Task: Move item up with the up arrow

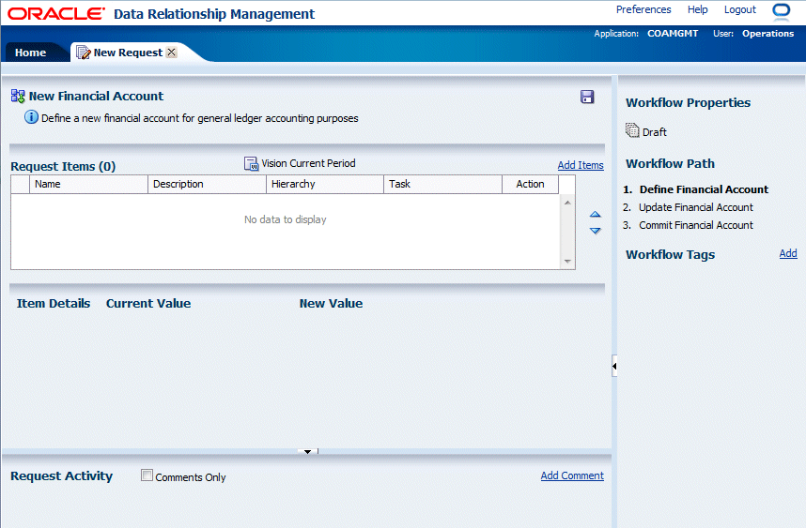Action: pos(596,214)
